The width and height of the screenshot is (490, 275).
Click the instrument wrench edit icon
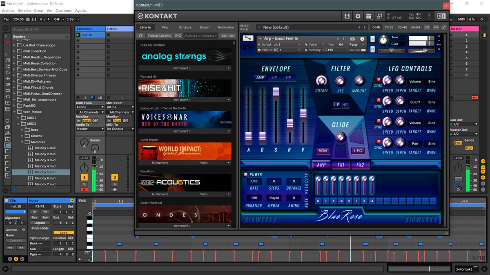pos(248,38)
